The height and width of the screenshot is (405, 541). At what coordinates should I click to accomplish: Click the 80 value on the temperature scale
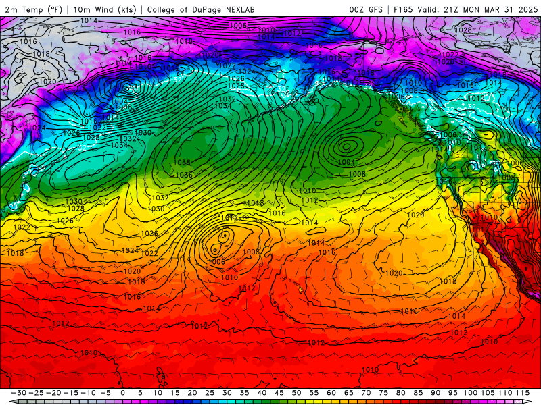pyautogui.click(x=400, y=393)
